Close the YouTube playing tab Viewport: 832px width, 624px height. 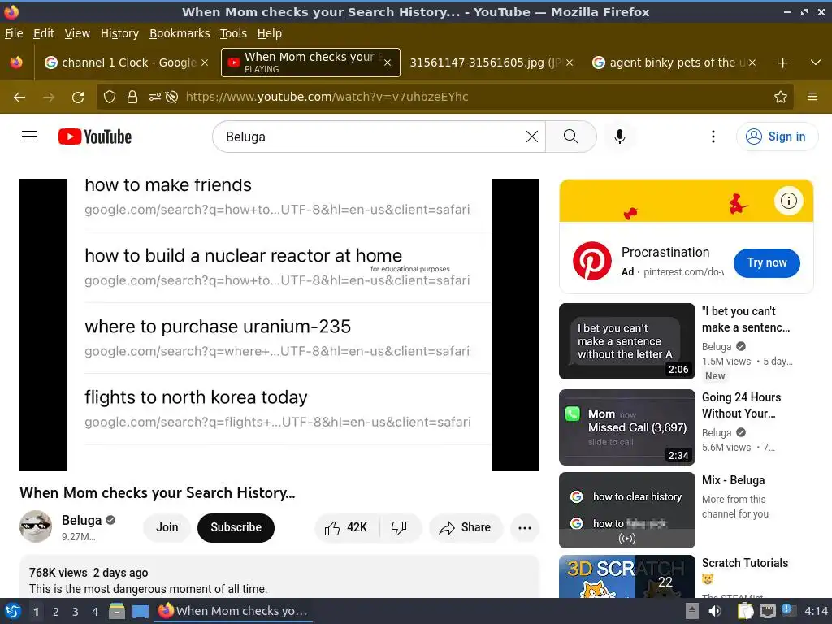coord(388,63)
